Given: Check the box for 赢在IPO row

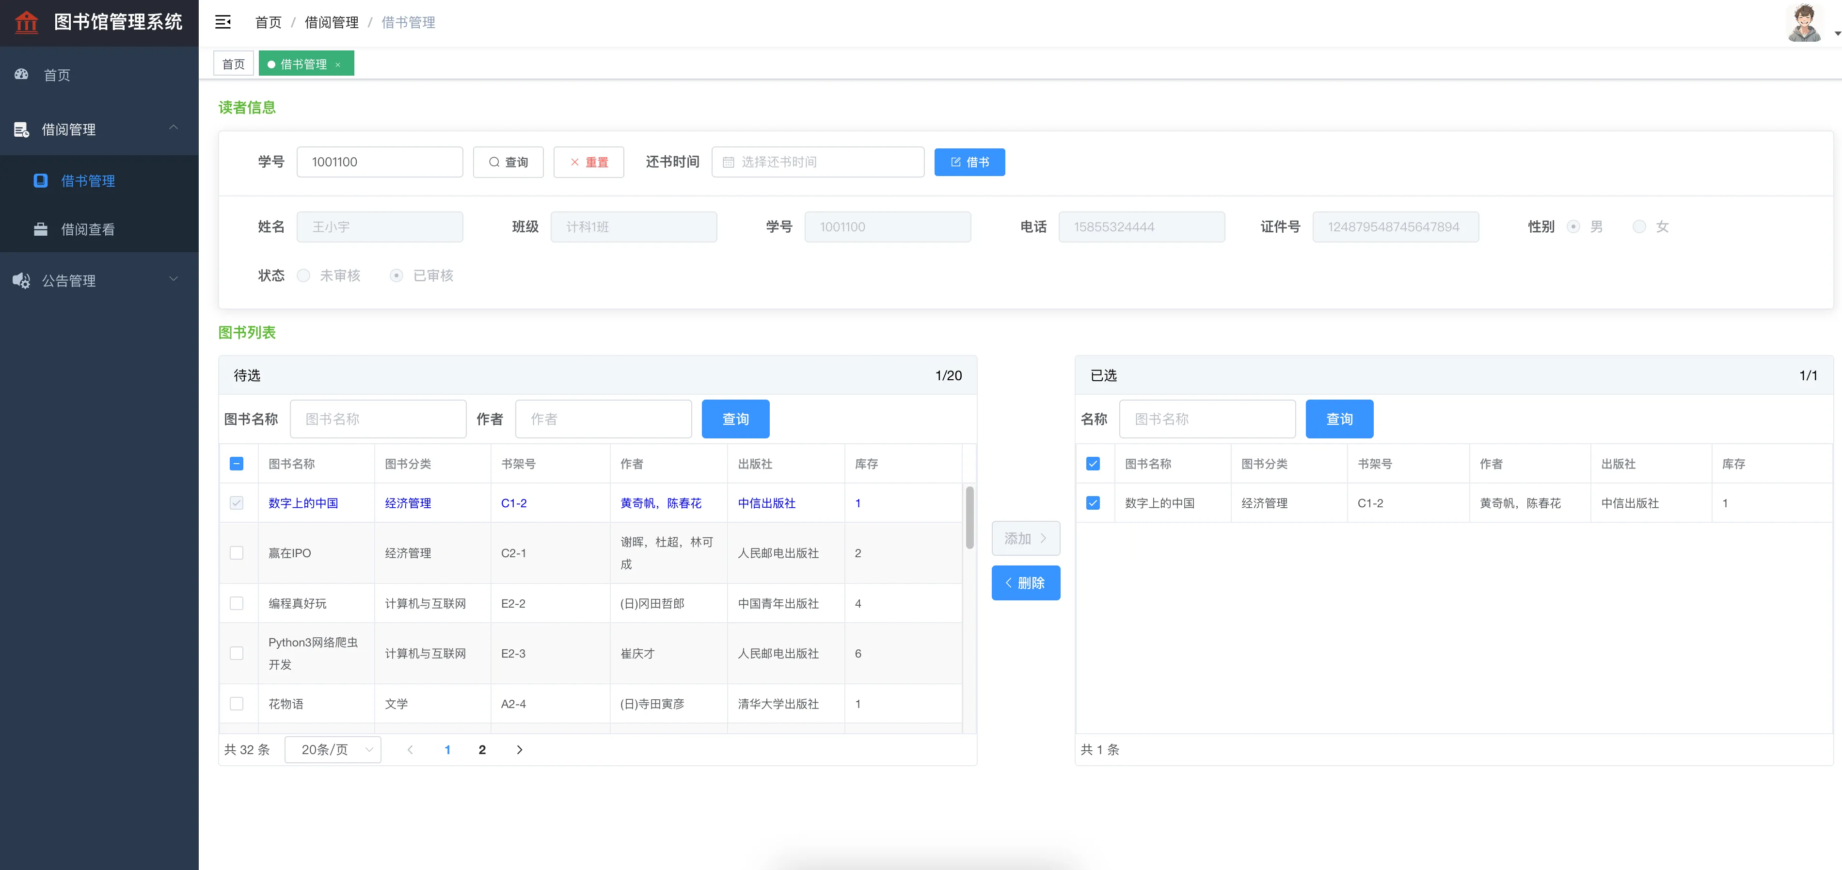Looking at the screenshot, I should (x=237, y=553).
